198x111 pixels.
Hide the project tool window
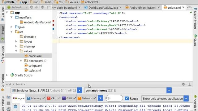pos(49,7)
